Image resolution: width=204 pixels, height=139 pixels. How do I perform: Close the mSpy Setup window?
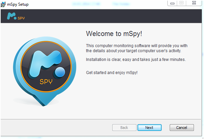point(194,3)
